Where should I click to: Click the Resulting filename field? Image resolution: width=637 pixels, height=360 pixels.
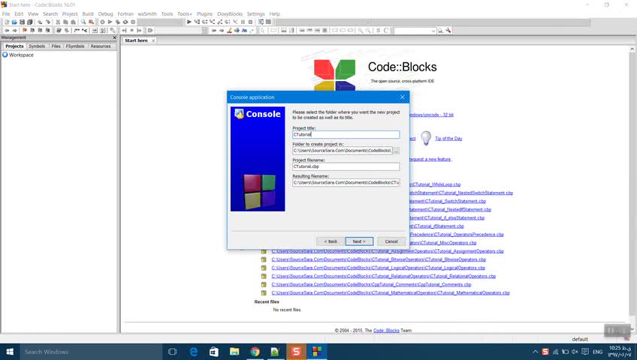click(346, 182)
